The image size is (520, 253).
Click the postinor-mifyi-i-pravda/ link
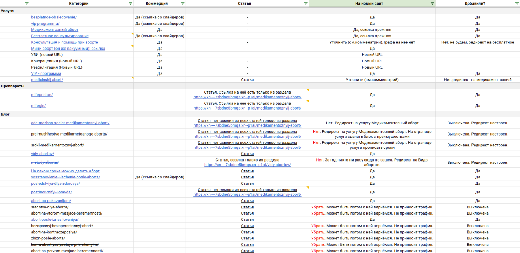click(51, 192)
